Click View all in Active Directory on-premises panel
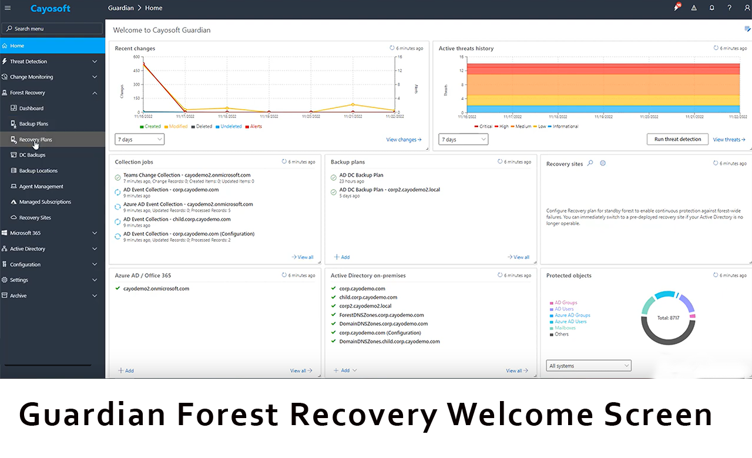This screenshot has width=752, height=458. 517,371
